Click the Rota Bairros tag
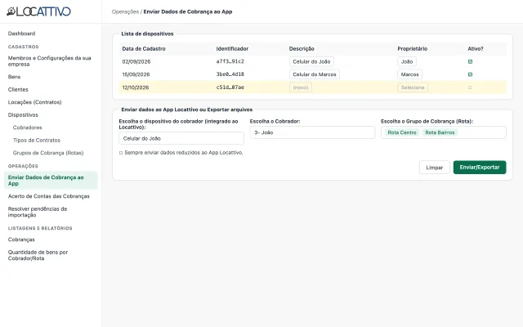The width and height of the screenshot is (523, 327). coord(440,132)
